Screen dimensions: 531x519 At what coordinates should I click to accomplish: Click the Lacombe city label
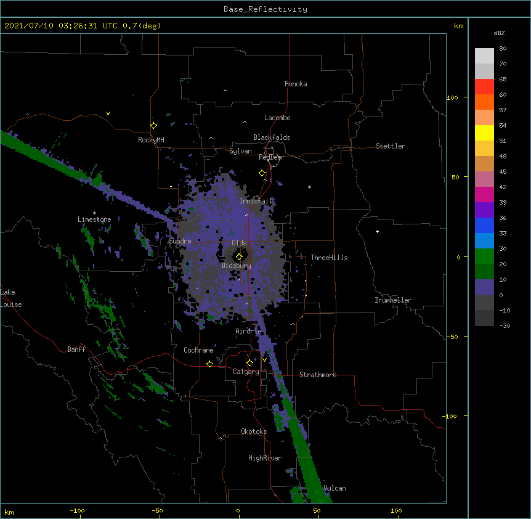click(277, 118)
